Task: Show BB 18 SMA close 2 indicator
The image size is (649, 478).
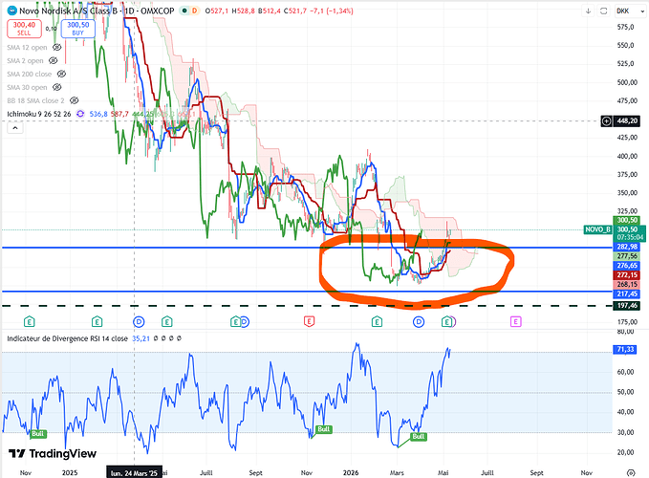Action: tap(75, 100)
